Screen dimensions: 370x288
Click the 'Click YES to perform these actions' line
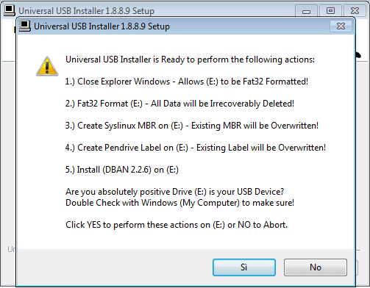tap(177, 225)
